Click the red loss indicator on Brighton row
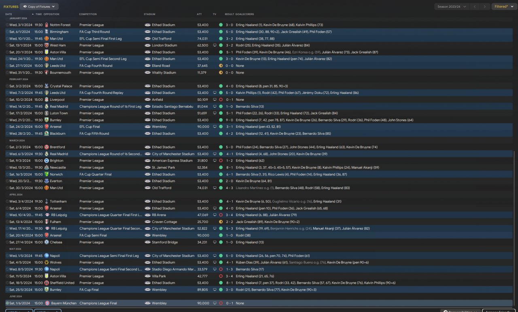 pyautogui.click(x=221, y=161)
